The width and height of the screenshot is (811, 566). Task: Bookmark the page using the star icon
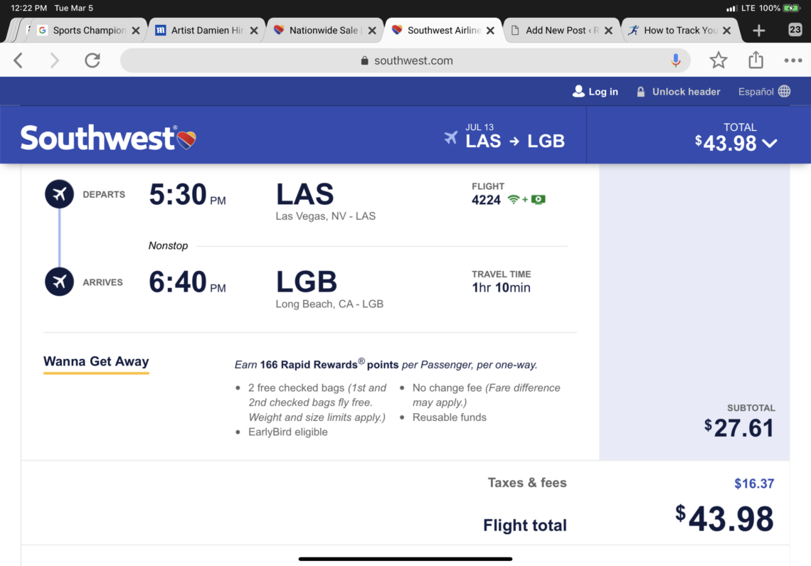coord(719,60)
